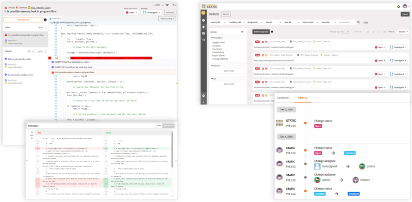Image resolution: width=412 pixels, height=202 pixels.
Task: Click the search magnifier in Defects filters
Action: 359,22
